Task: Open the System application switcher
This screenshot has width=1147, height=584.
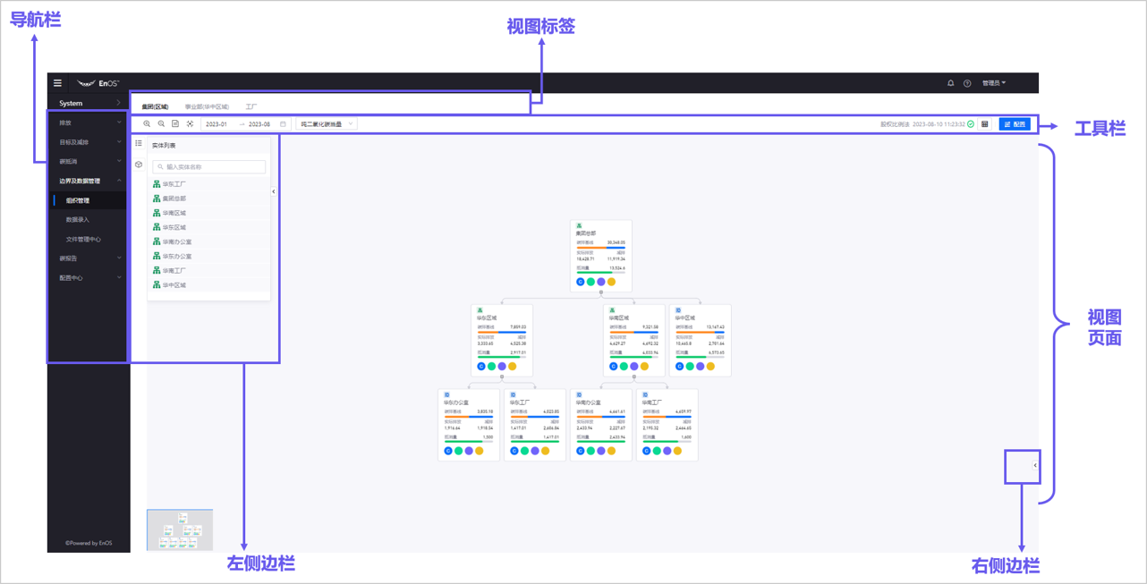Action: 89,103
